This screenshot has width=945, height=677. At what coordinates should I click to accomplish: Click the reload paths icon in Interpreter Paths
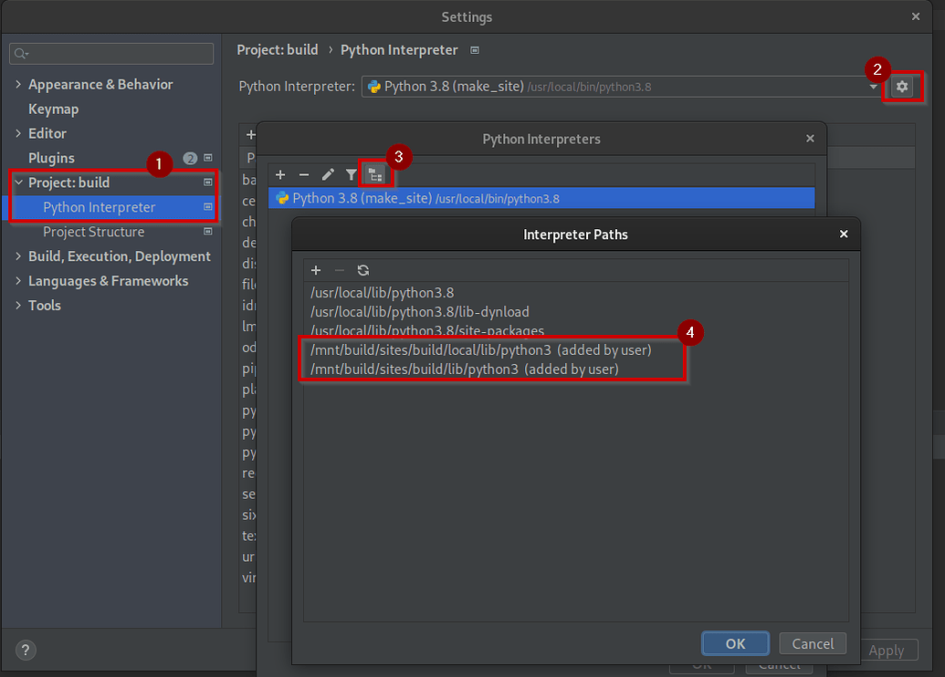pos(363,270)
